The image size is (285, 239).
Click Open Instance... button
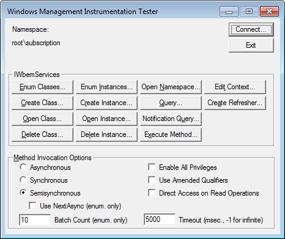106,119
